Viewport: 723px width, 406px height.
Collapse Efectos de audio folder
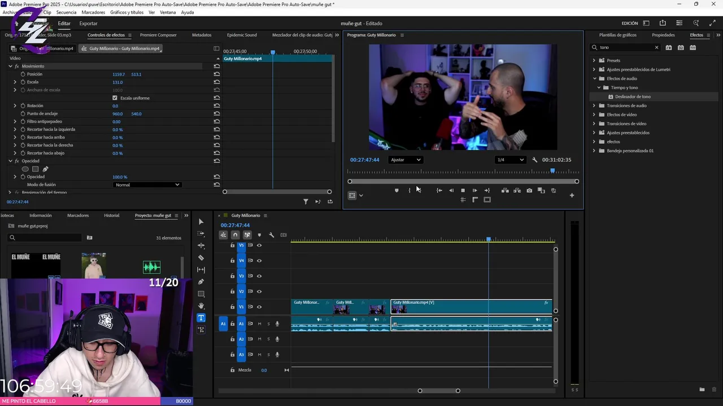[594, 78]
